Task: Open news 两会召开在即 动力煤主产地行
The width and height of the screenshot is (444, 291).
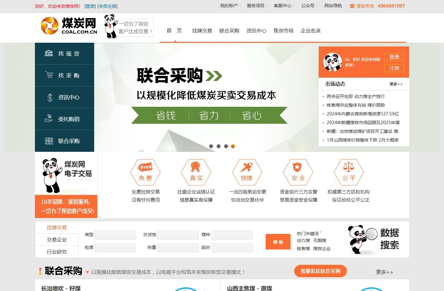Action: coord(356,96)
